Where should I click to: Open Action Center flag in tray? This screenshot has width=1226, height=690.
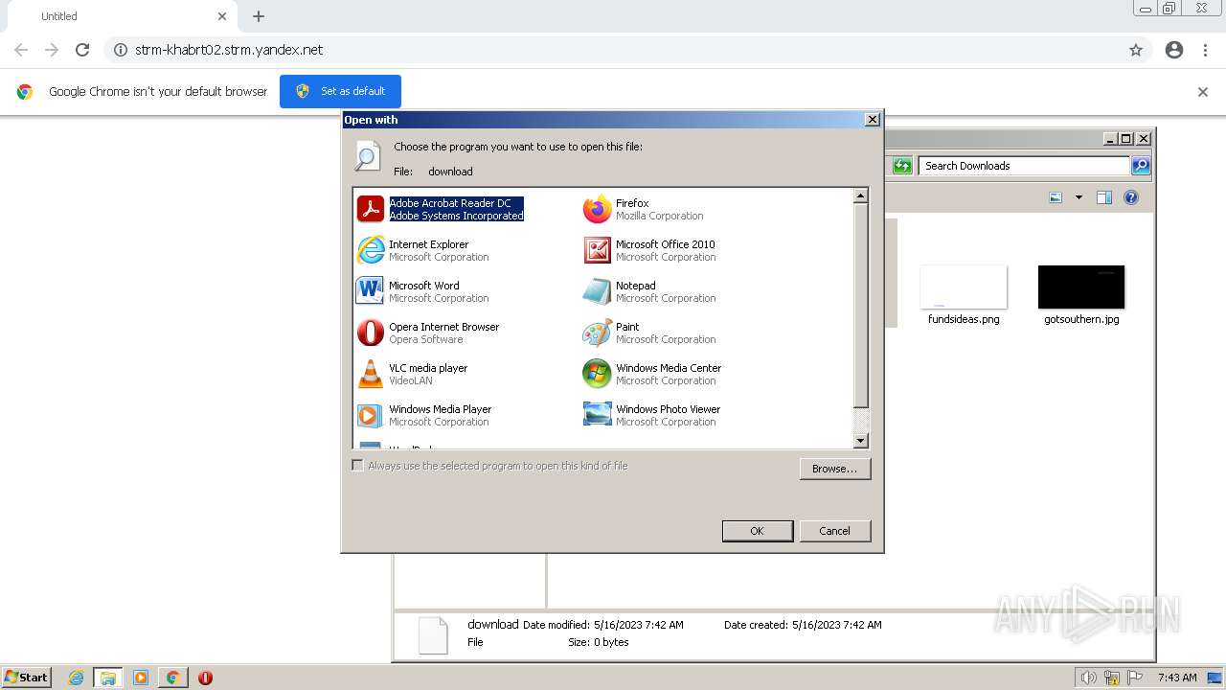click(x=1136, y=678)
